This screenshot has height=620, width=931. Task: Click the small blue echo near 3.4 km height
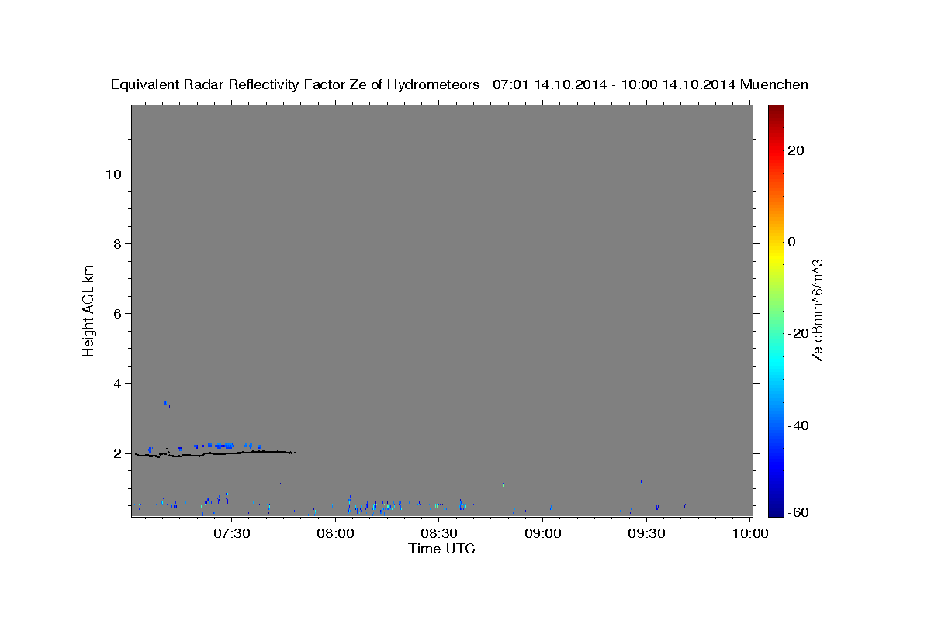click(166, 404)
